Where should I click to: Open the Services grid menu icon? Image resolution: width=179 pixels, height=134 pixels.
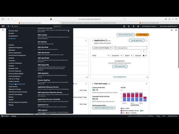click(x=8, y=26)
